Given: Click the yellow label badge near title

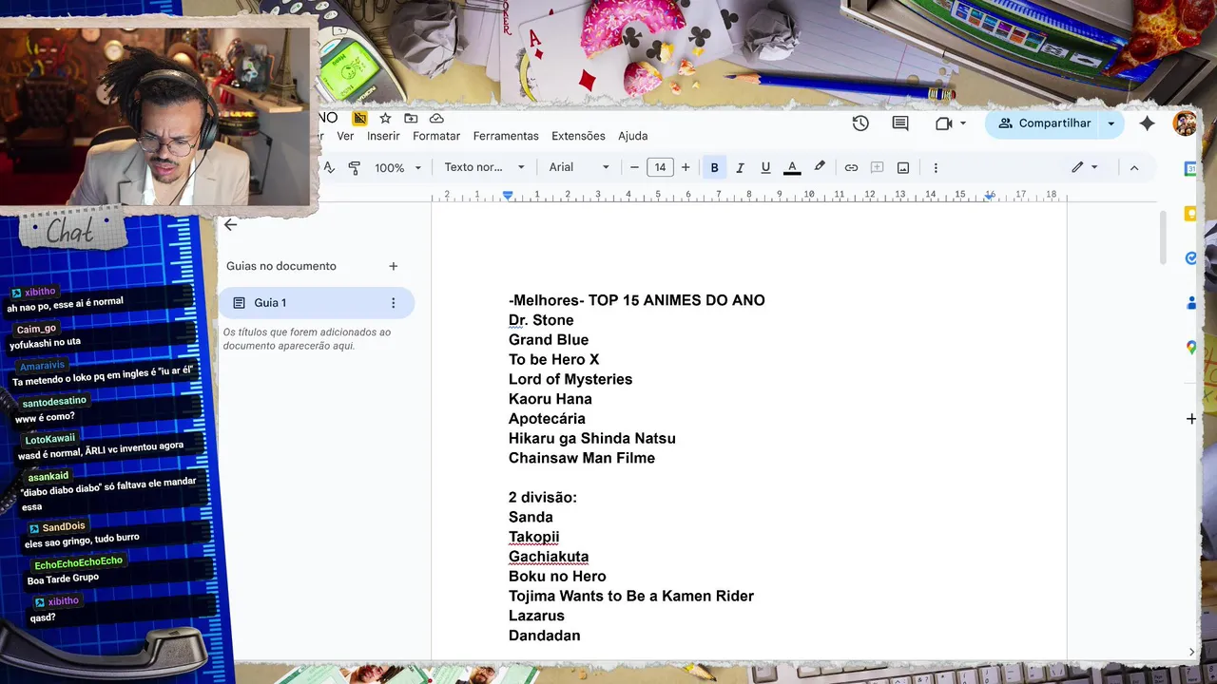Looking at the screenshot, I should coord(359,118).
